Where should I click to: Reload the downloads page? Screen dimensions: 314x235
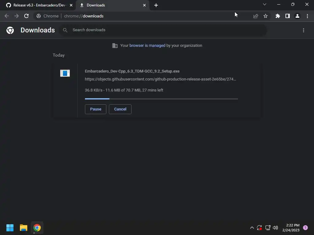click(26, 16)
